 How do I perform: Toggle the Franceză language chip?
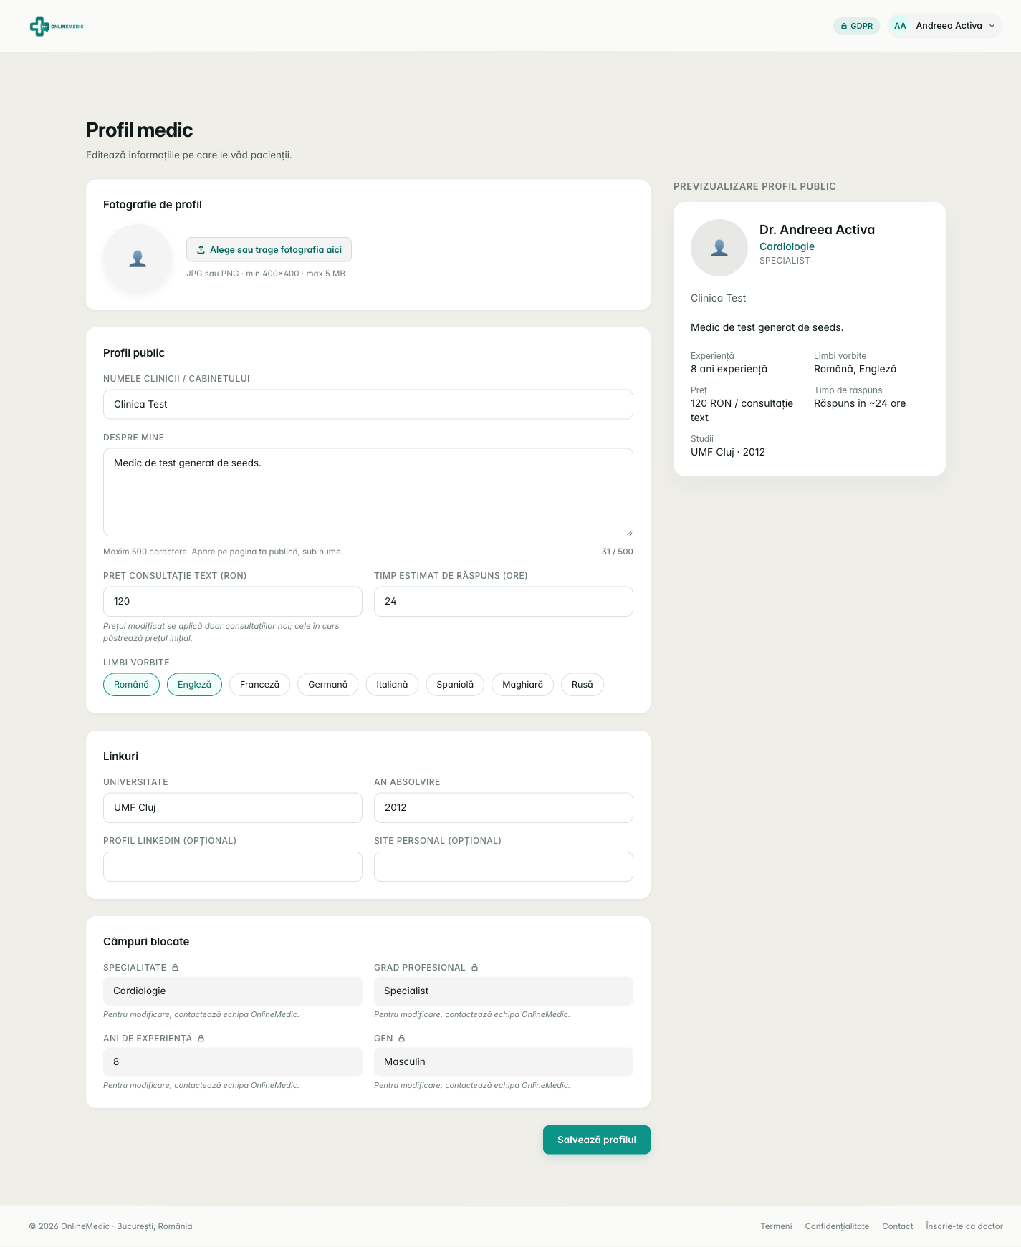click(259, 685)
